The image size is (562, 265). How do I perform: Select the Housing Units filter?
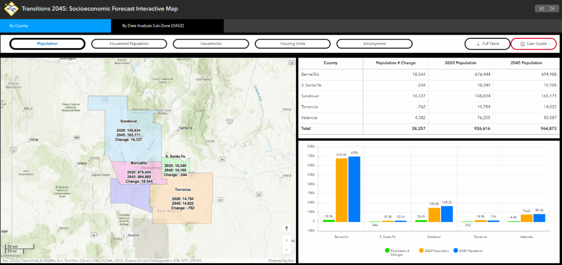coord(293,43)
